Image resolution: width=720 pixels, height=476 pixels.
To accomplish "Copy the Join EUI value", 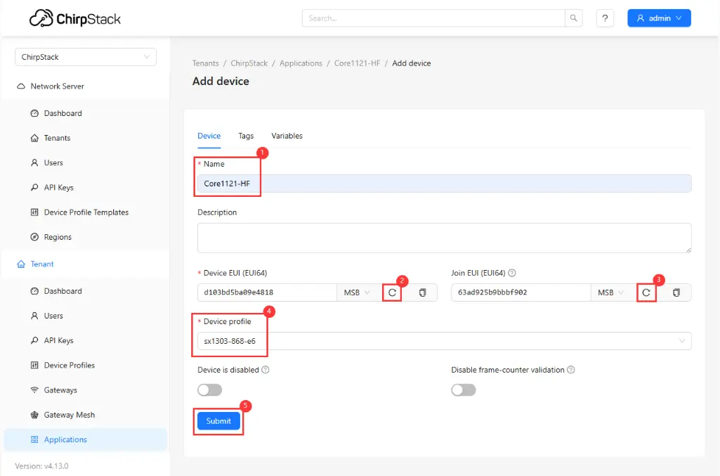I will (676, 292).
